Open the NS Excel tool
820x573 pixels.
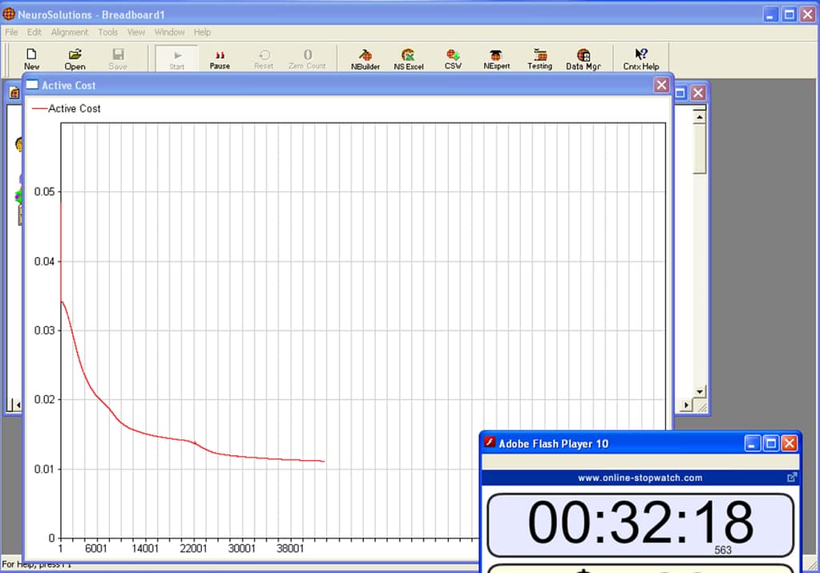coord(409,59)
